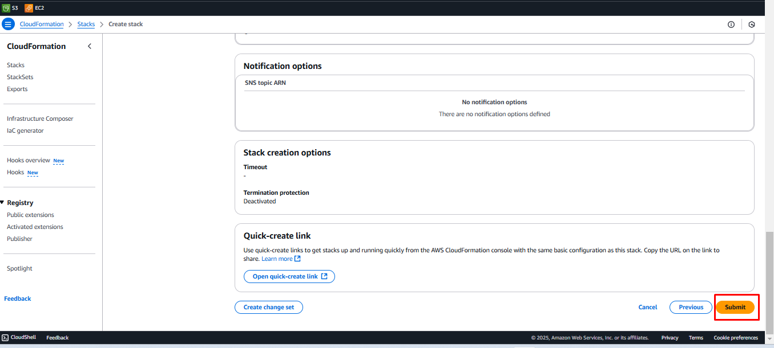774x348 pixels.
Task: Click the CloudFormation breadcrumb link
Action: click(x=42, y=24)
